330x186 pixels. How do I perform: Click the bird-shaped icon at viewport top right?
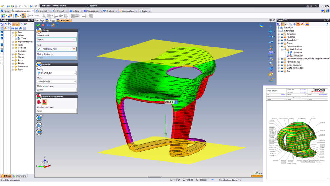[261, 26]
